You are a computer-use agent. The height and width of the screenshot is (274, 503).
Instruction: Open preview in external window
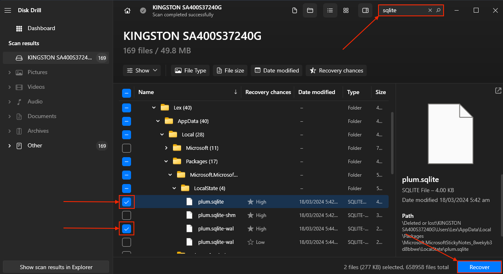pyautogui.click(x=498, y=90)
